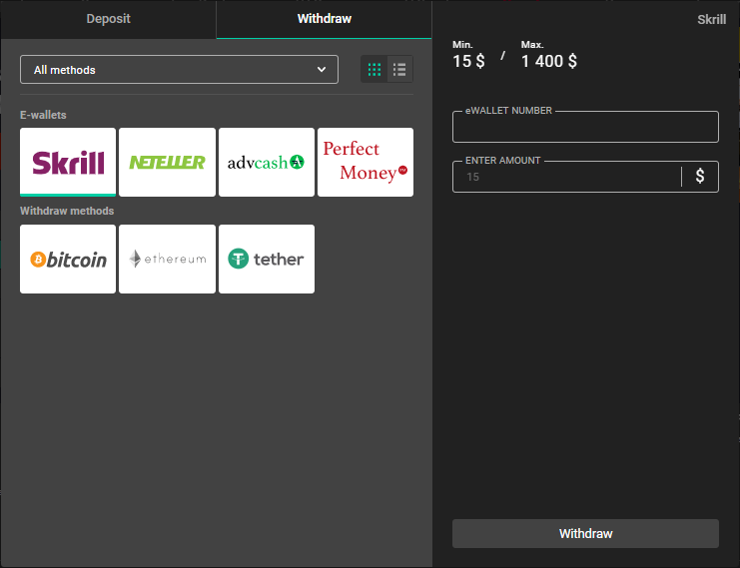Open the Withdraw tab
This screenshot has height=568, width=740.
(x=325, y=19)
